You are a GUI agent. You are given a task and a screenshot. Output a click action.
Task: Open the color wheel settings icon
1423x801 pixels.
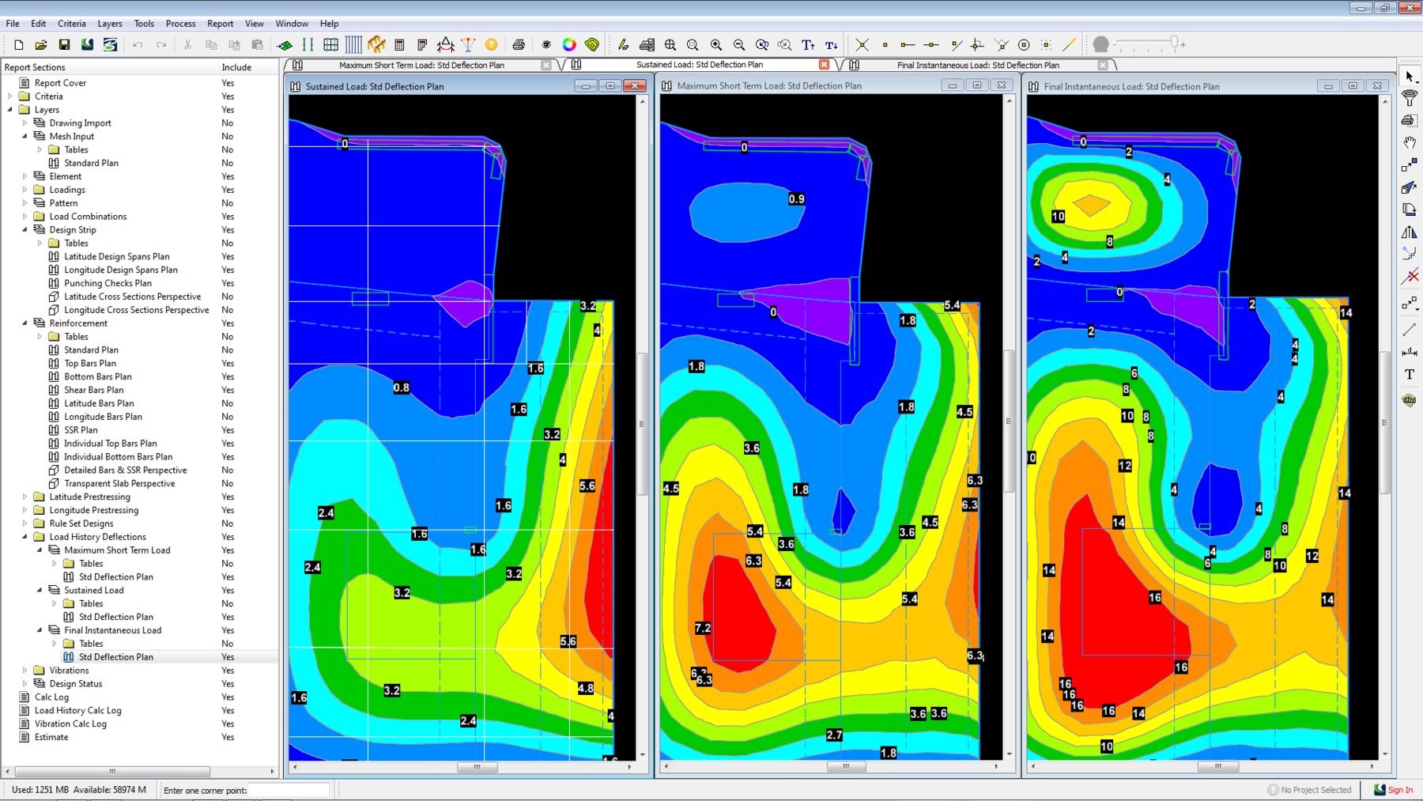tap(569, 45)
